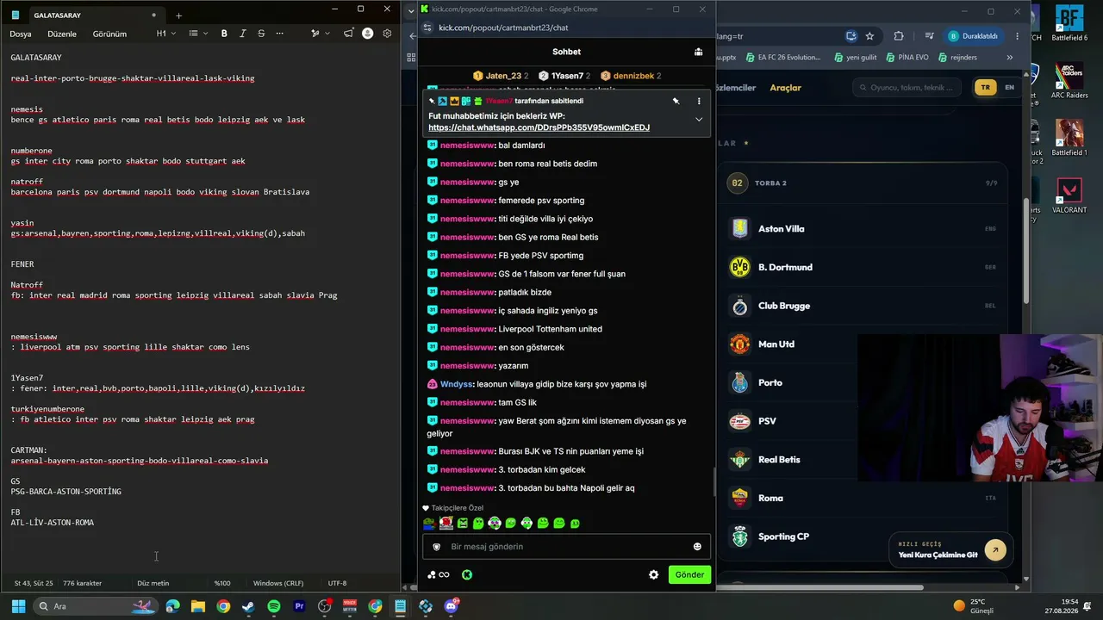Open the emoji picker in chat input
The width and height of the screenshot is (1103, 620).
point(697,547)
